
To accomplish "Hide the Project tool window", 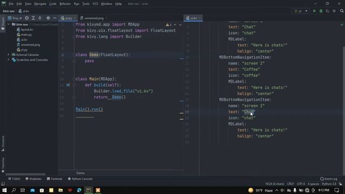I will (x=54, y=18).
